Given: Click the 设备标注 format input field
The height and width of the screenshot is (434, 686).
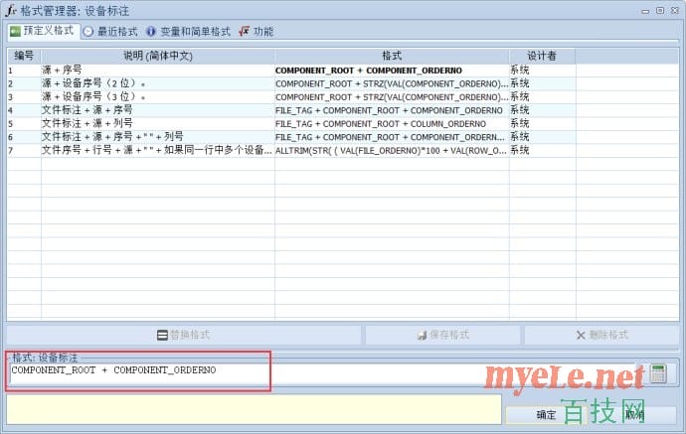Looking at the screenshot, I should [321, 374].
